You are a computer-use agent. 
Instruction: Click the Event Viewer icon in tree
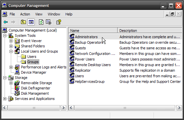tap(17, 41)
